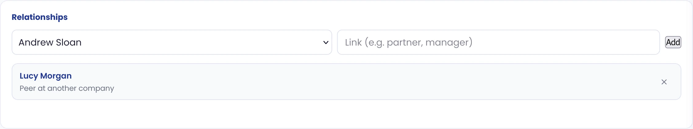The width and height of the screenshot is (693, 129).
Task: Click the Lucy Morgan name text
Action: (45, 76)
